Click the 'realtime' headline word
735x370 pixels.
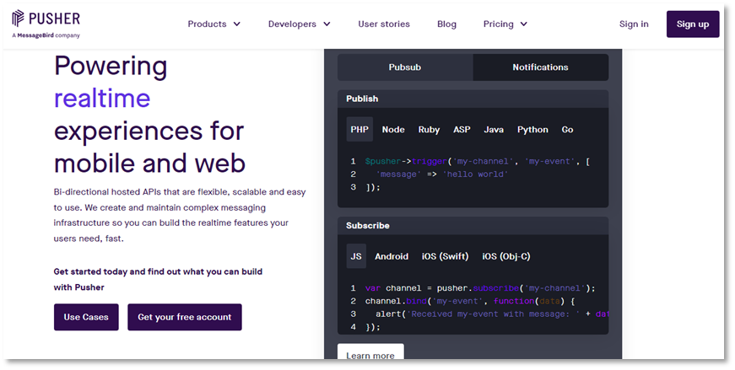[x=102, y=99]
